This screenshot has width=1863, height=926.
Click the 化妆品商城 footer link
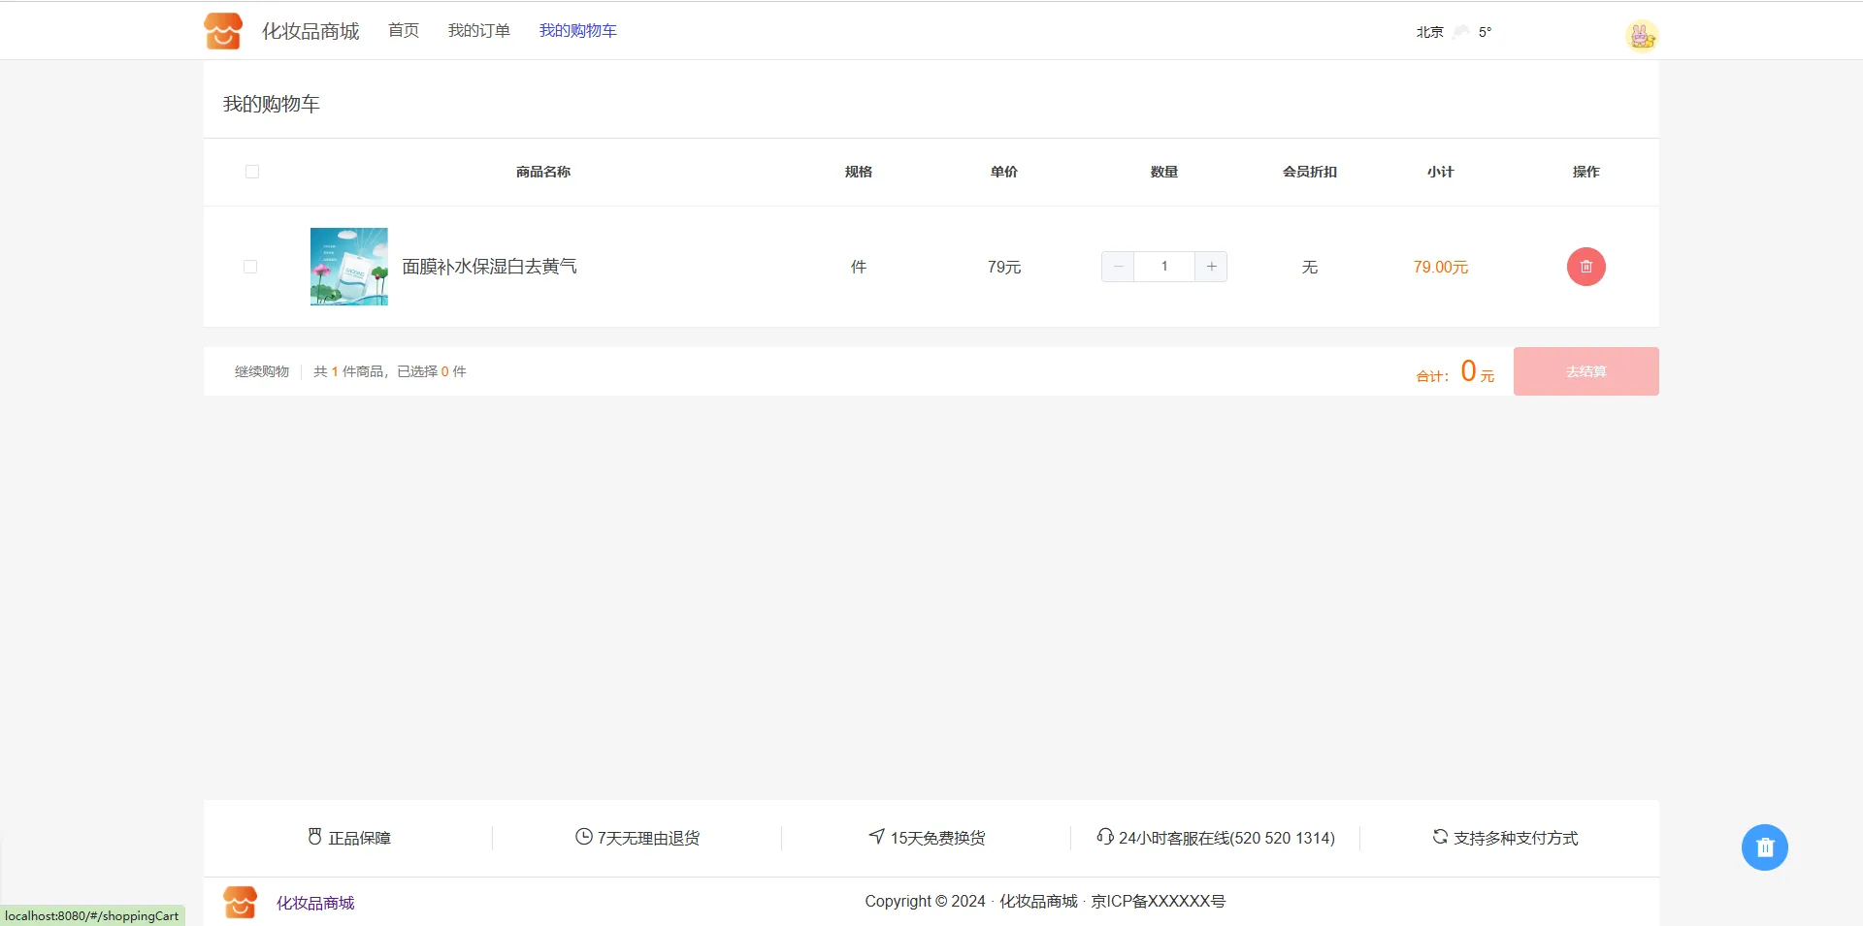click(x=315, y=903)
